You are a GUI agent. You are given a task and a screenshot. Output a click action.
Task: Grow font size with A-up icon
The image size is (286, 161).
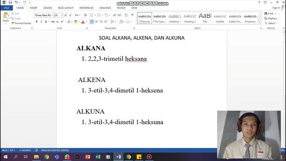(66, 15)
